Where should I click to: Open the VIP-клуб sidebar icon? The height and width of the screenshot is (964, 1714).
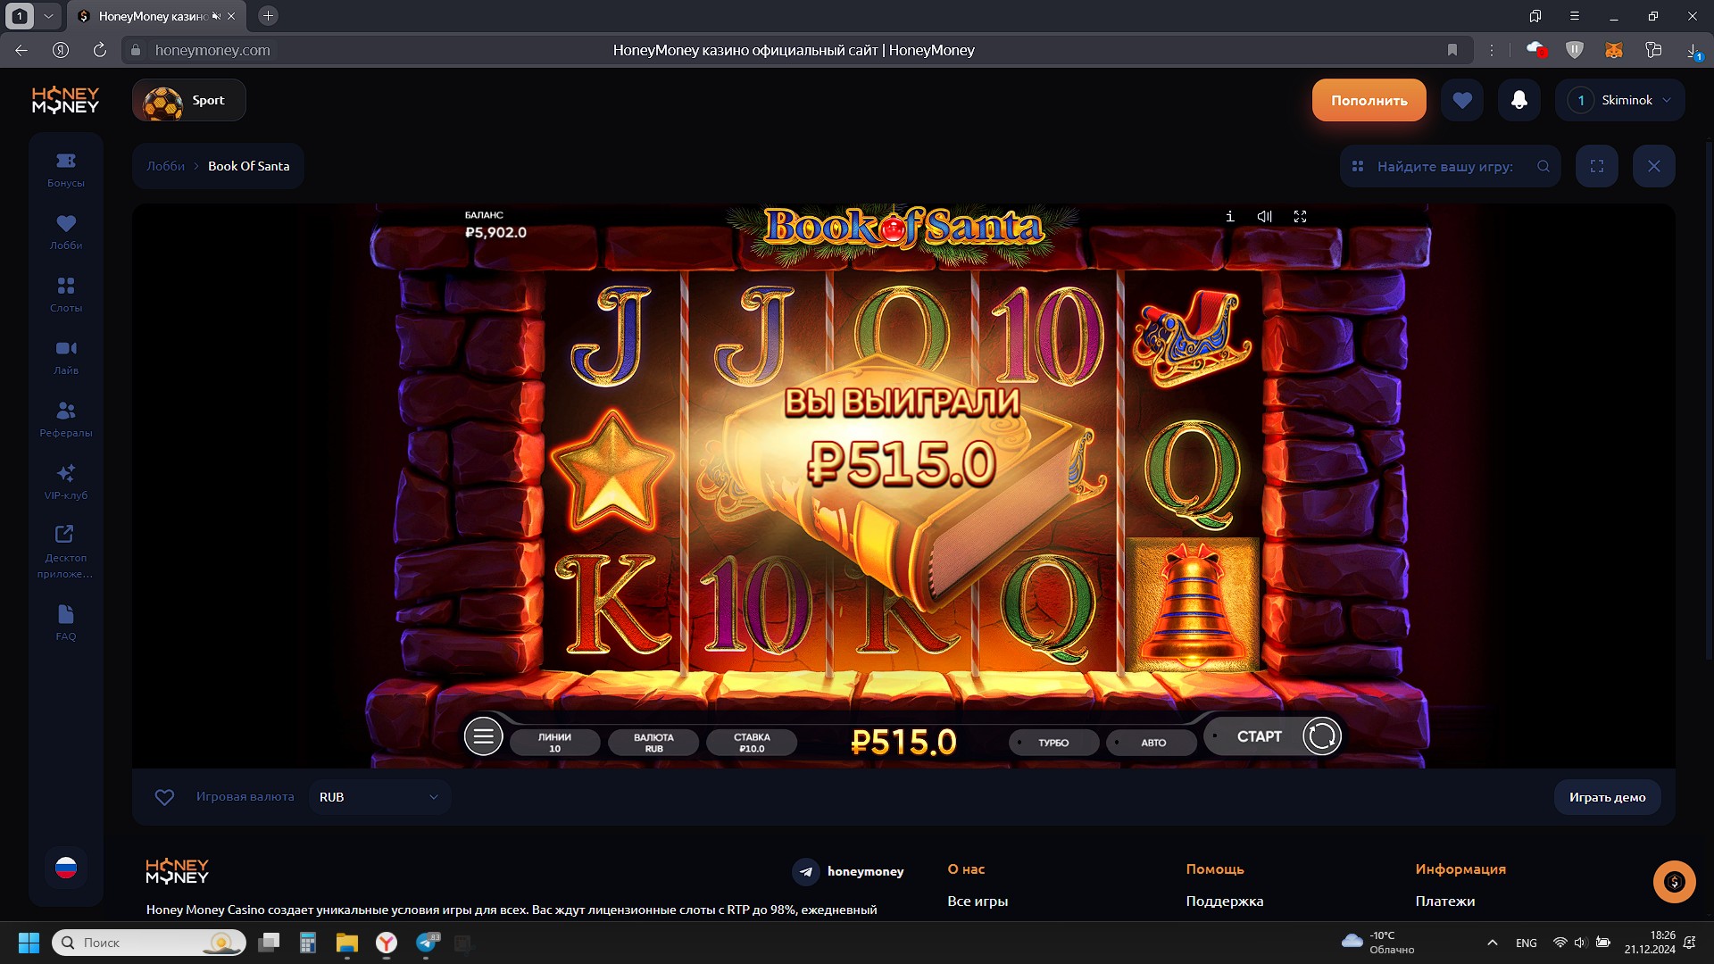tap(66, 481)
